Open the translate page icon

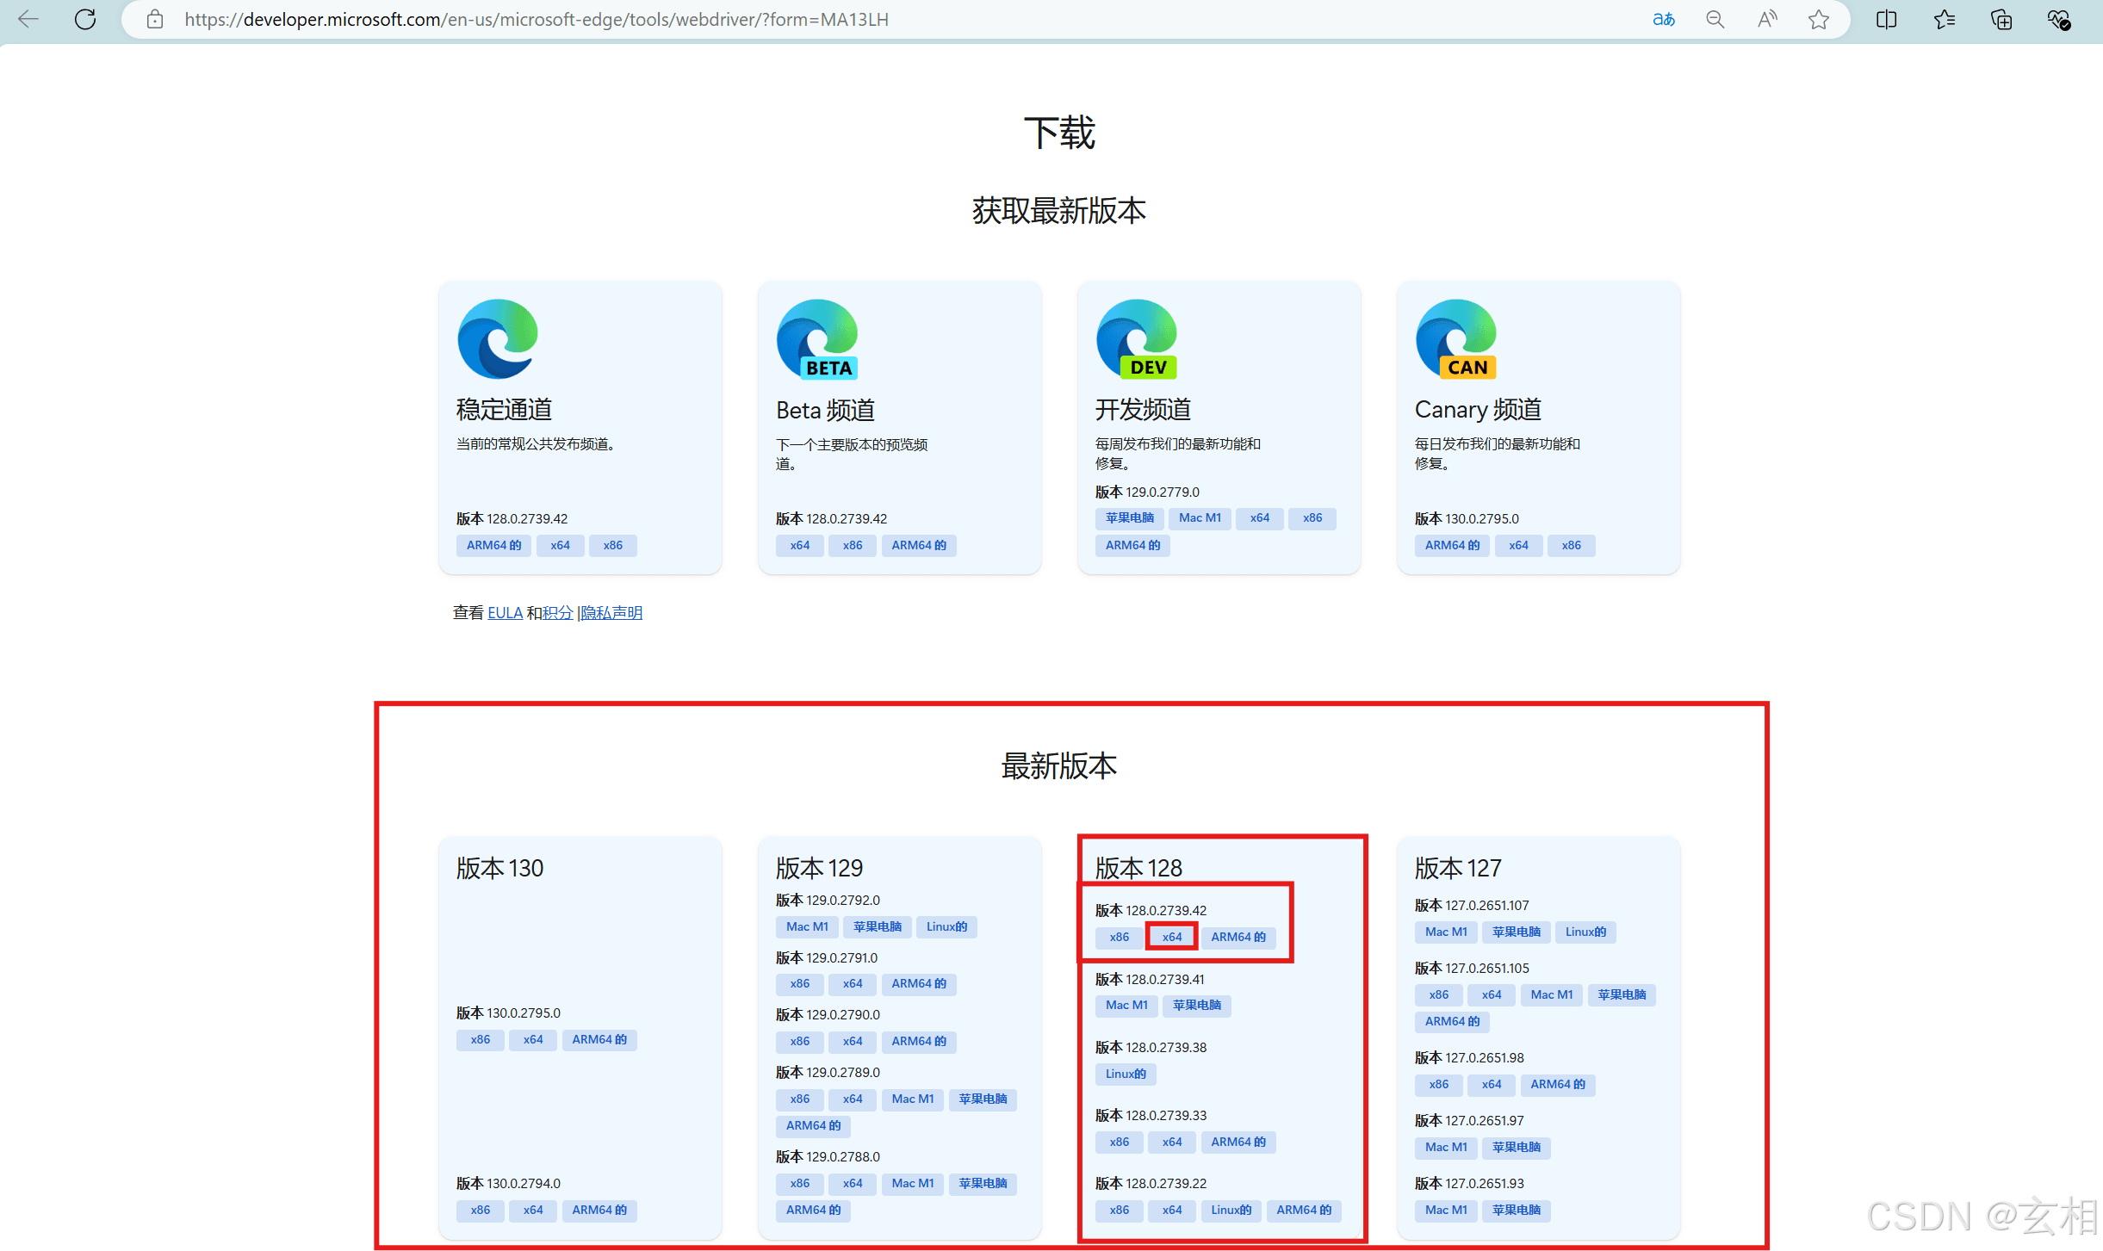coord(1664,19)
